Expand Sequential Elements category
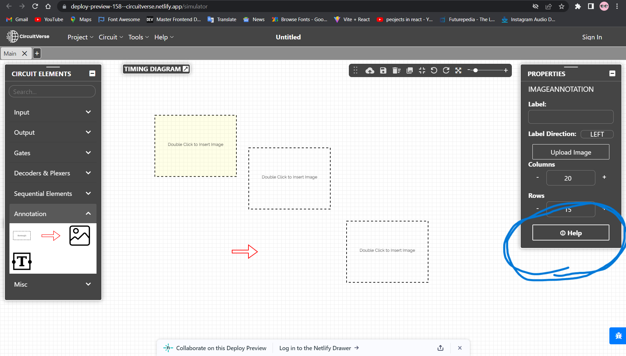 pos(53,194)
